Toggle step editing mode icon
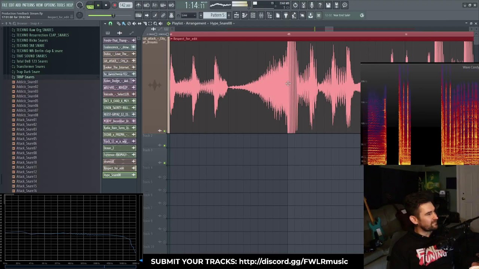479x269 pixels. 155,15
